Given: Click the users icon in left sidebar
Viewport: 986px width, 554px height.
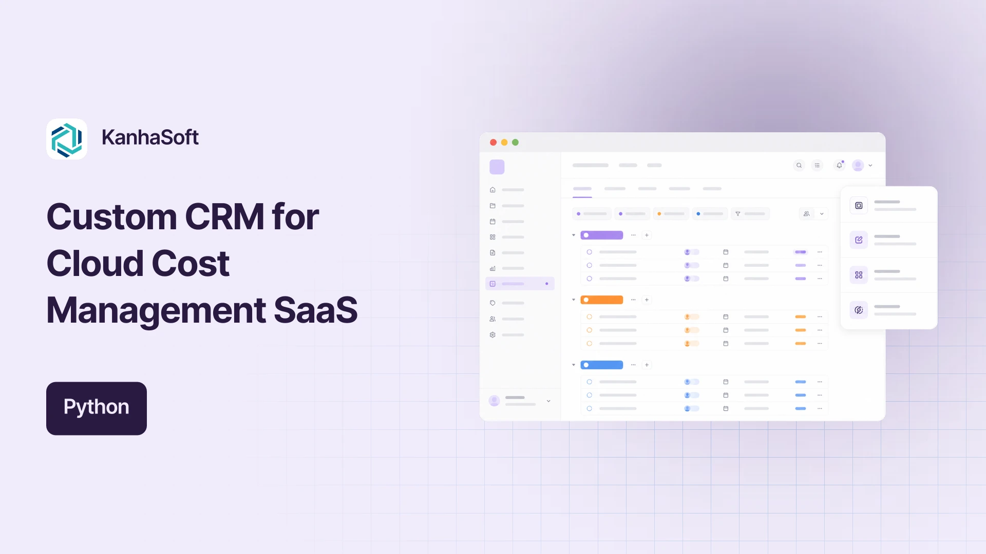Looking at the screenshot, I should (x=492, y=319).
